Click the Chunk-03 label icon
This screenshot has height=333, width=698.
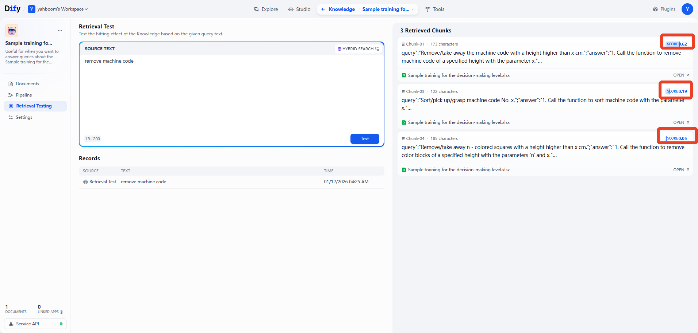click(x=403, y=91)
